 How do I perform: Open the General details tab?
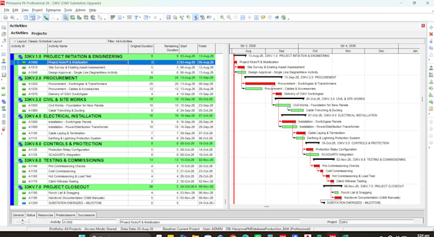(18, 215)
